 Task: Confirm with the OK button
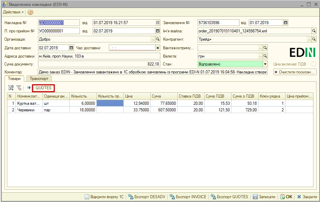coord(286,197)
